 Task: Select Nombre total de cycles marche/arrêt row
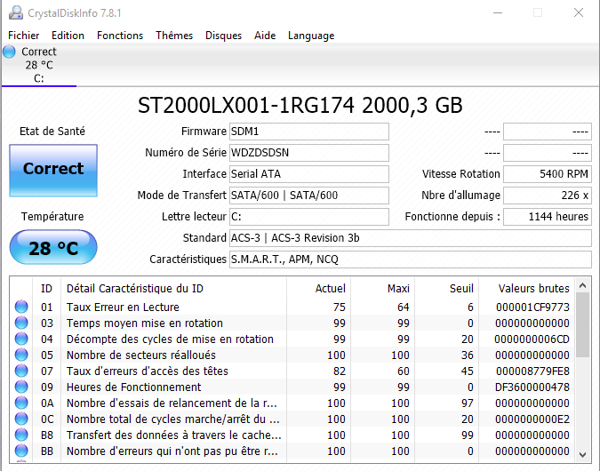tap(292, 419)
